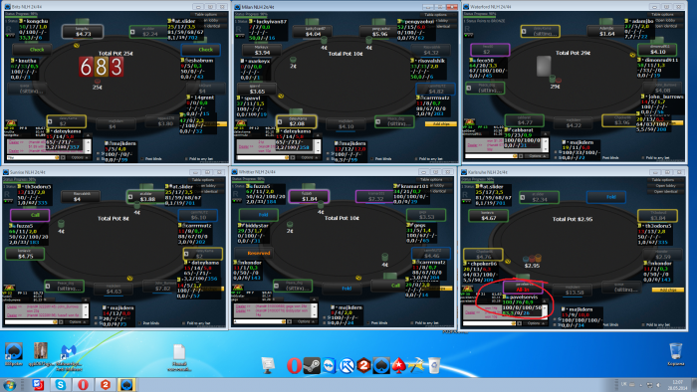Click Add chips on the Karlsruhe table
Screen dimensions: 697x392
tap(667, 290)
